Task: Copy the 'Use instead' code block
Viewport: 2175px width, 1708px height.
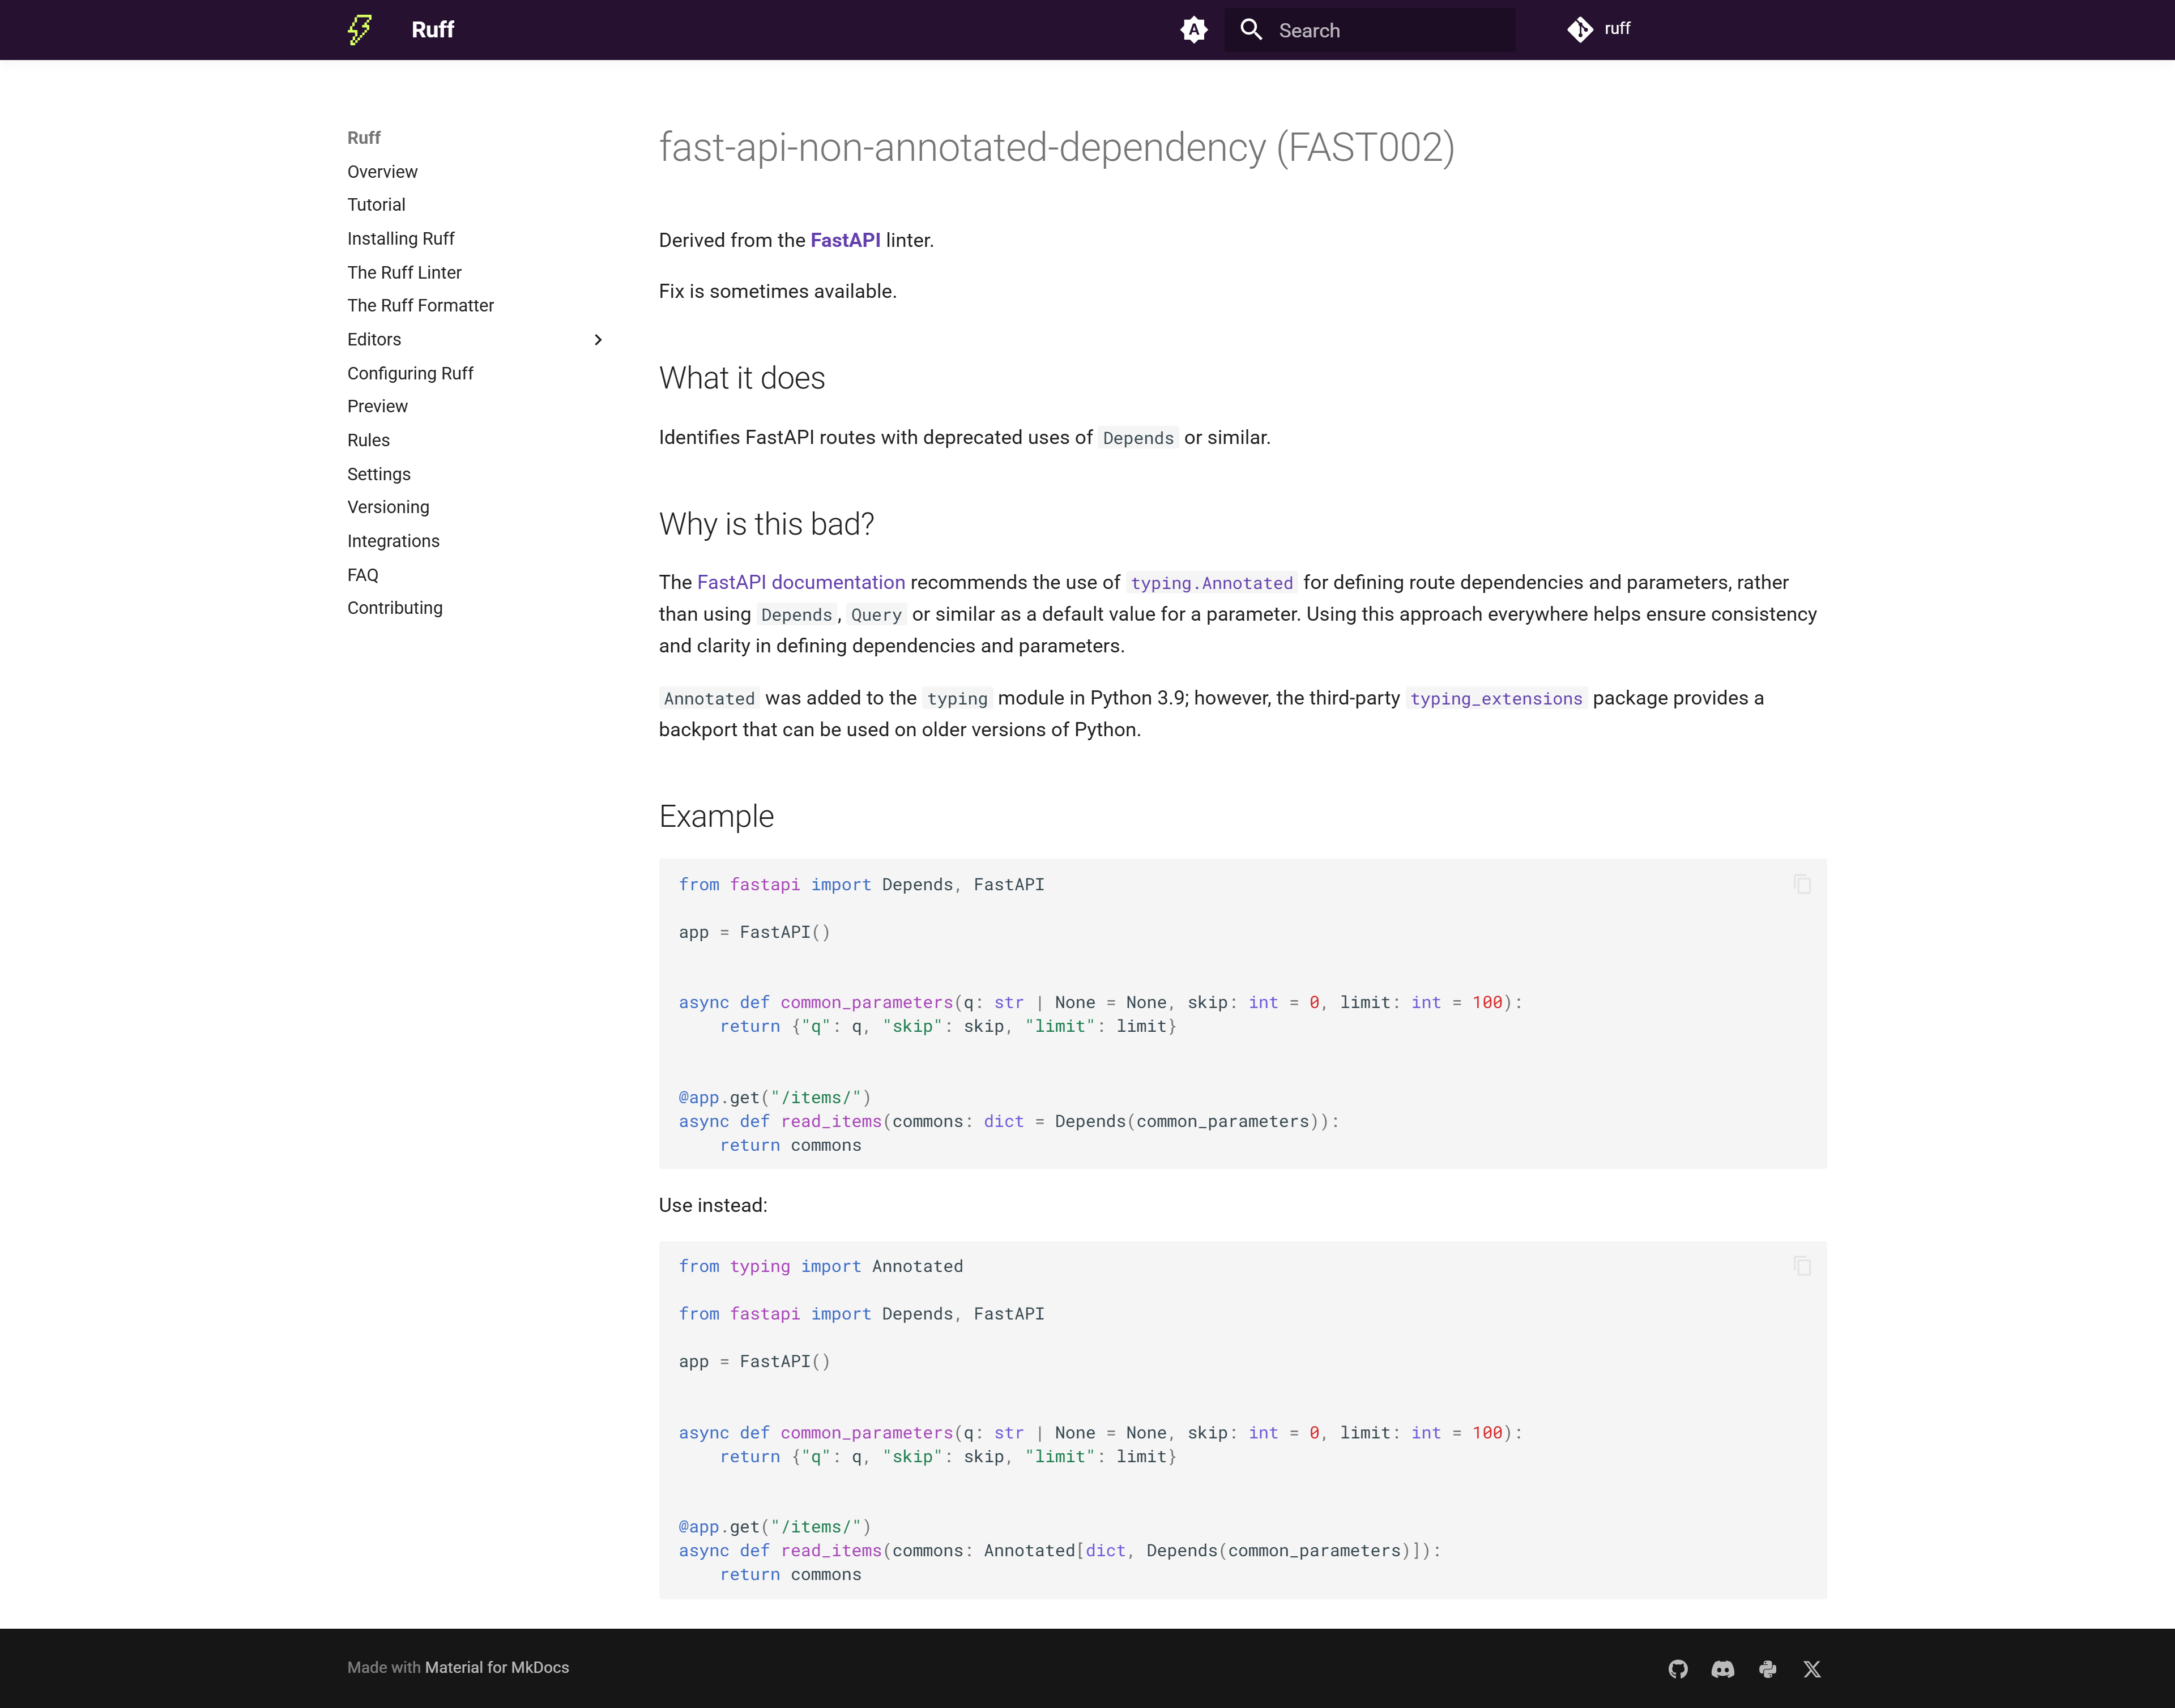Action: (x=1802, y=1267)
